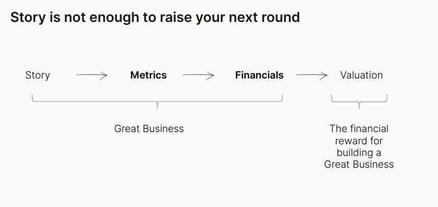Select the Story label in the flow diagram
This screenshot has width=438, height=207.
click(37, 75)
